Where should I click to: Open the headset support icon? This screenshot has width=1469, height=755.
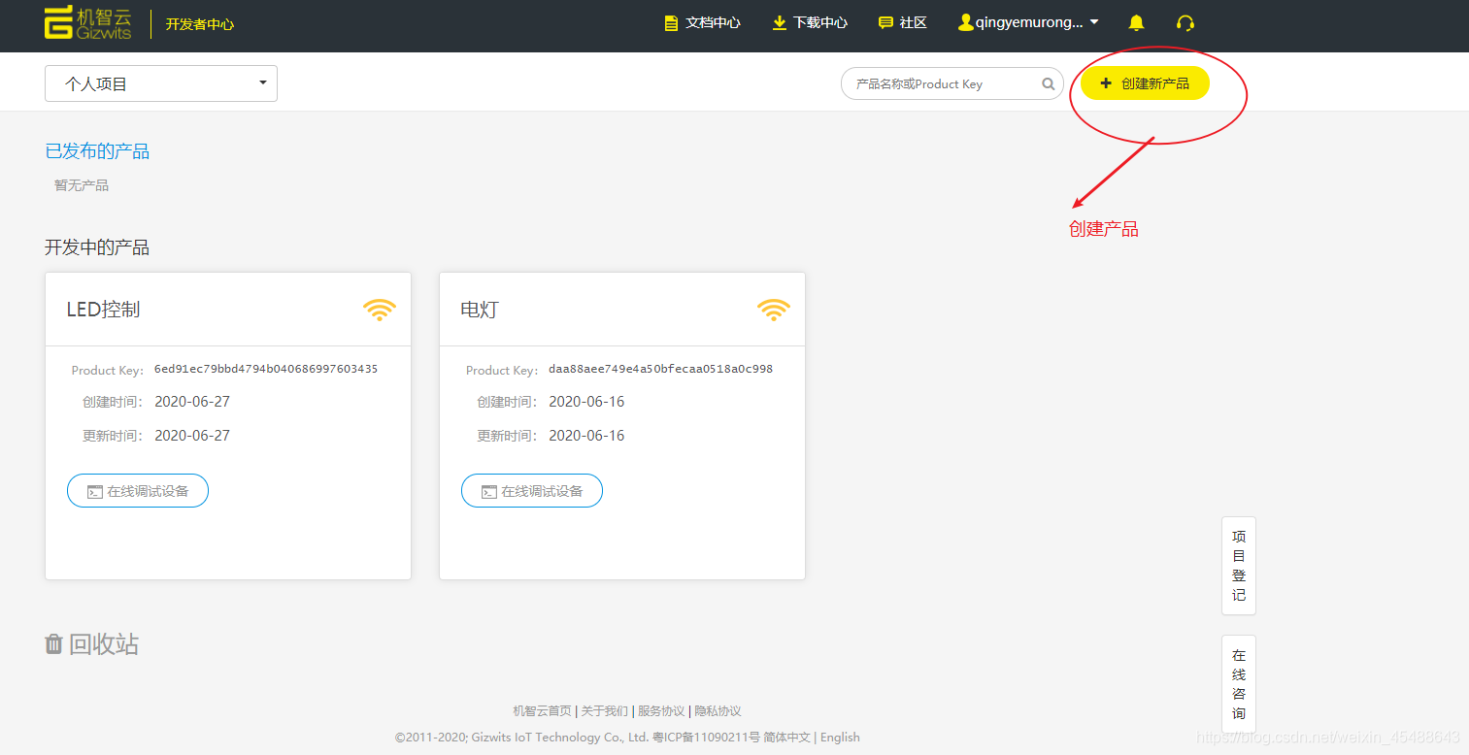[x=1185, y=22]
